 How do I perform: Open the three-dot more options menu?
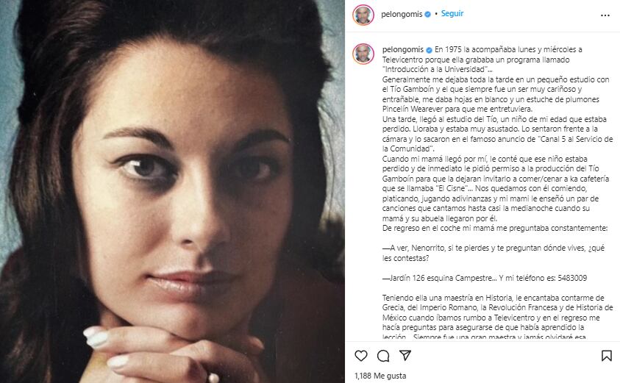pos(605,15)
